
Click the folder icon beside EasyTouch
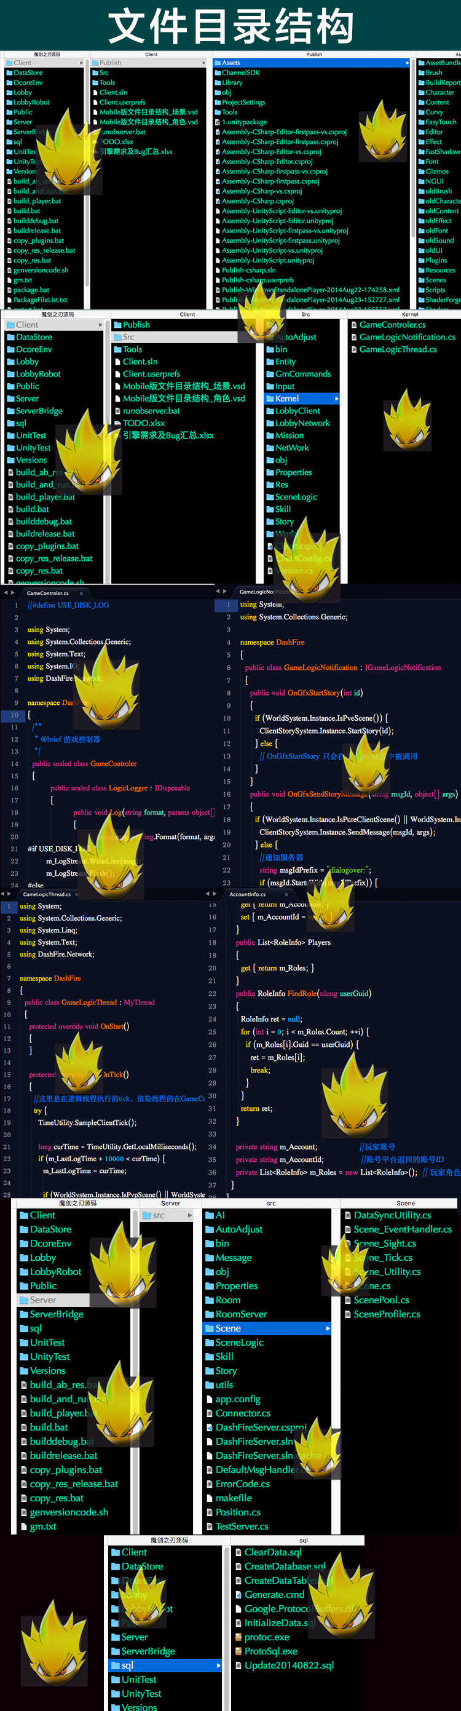pos(421,122)
